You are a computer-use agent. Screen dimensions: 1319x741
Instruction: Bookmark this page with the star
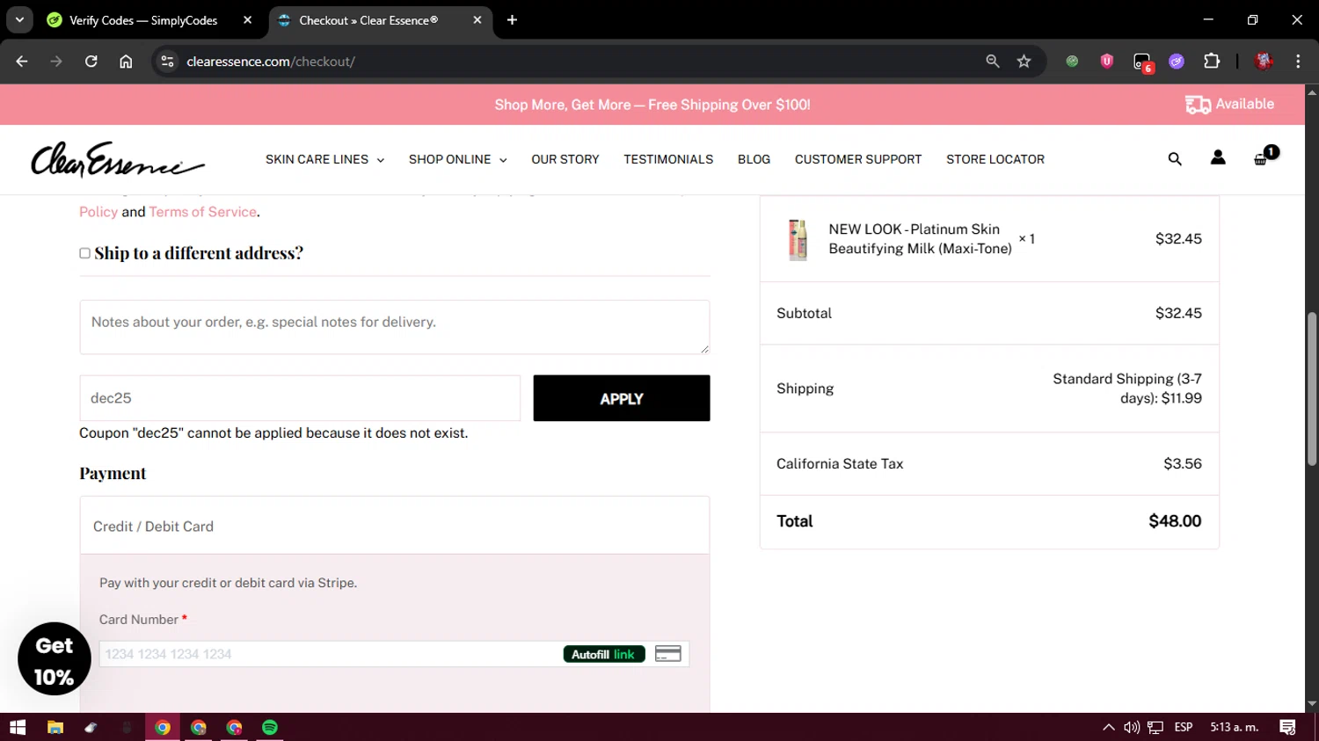(1024, 62)
